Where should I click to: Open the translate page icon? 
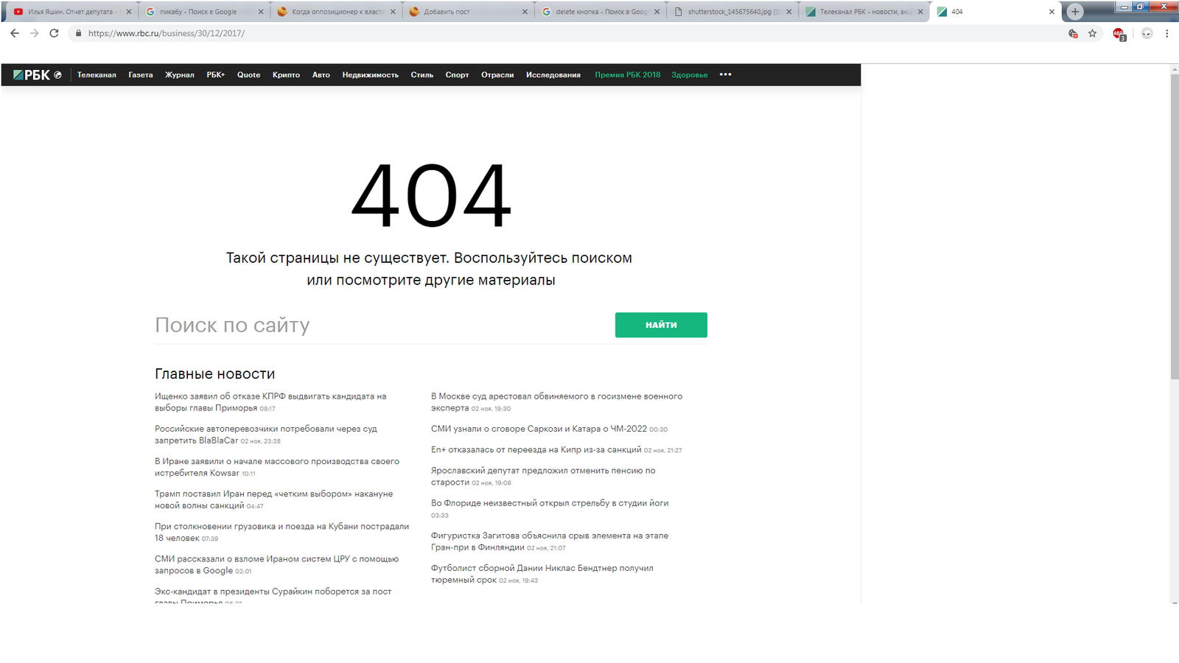(x=1073, y=33)
